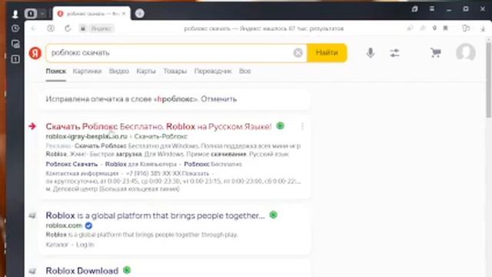Open the Роблокс Скачать sitelink

click(71, 164)
